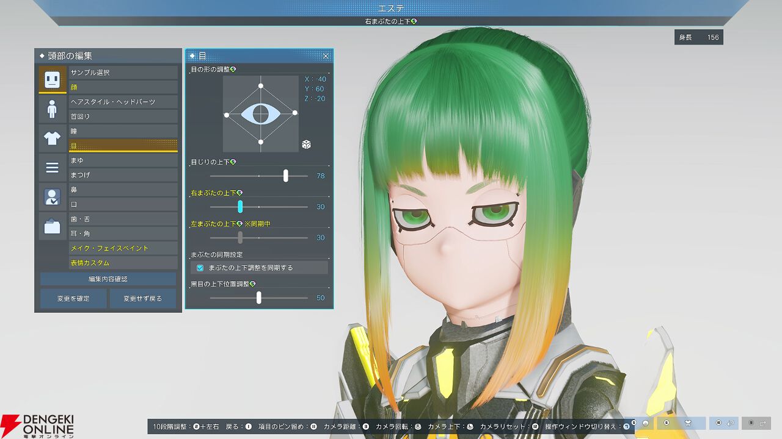Open the character profile icon with checkmark
Image resolution: width=782 pixels, height=439 pixels.
[52, 197]
